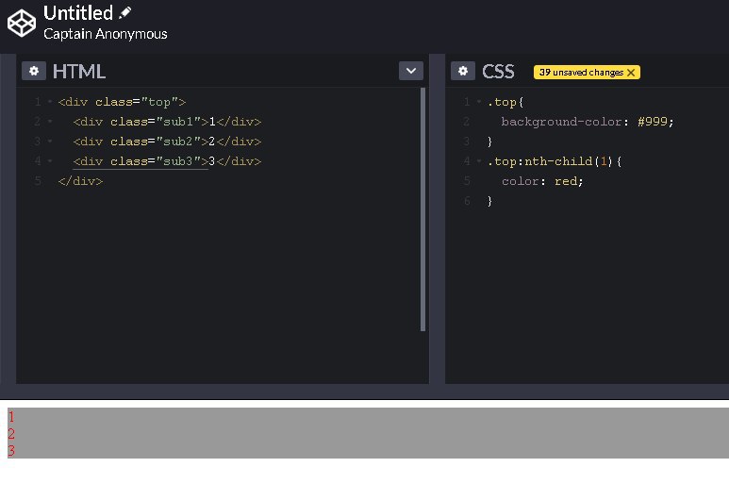This screenshot has height=484, width=729.
Task: Click the color: red declaration
Action: click(542, 181)
